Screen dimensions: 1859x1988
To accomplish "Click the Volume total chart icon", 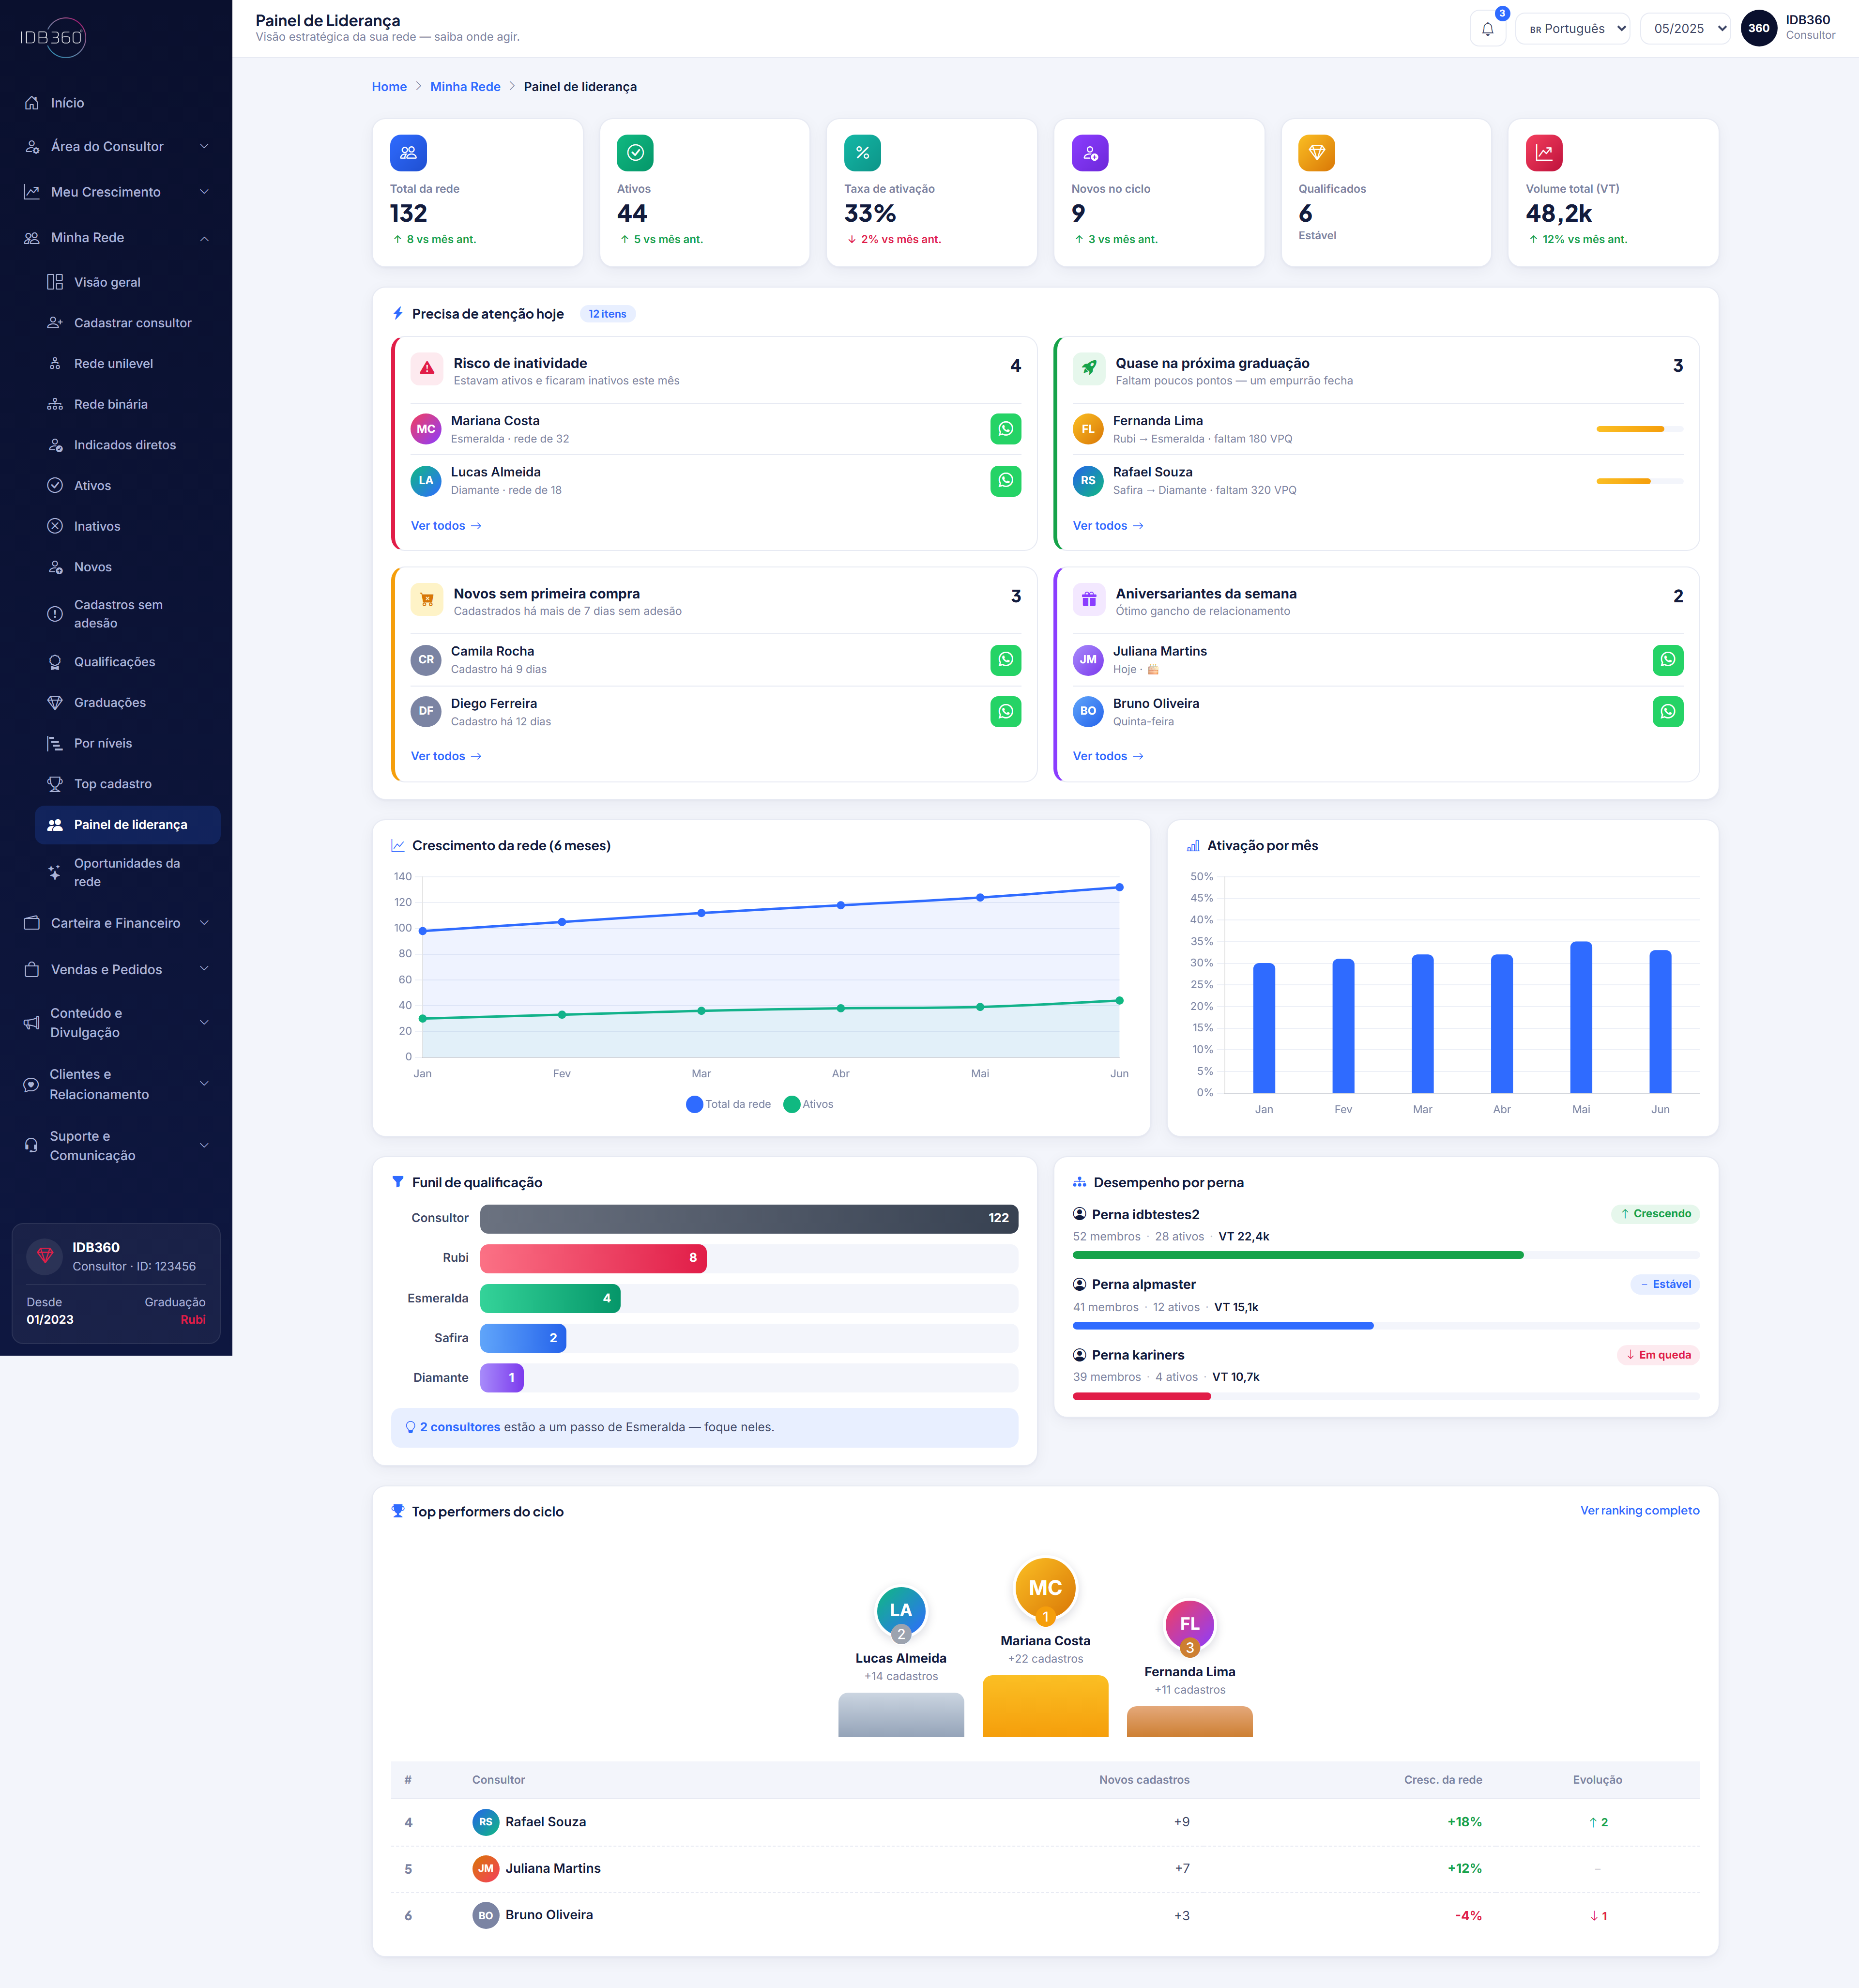I will [1543, 153].
